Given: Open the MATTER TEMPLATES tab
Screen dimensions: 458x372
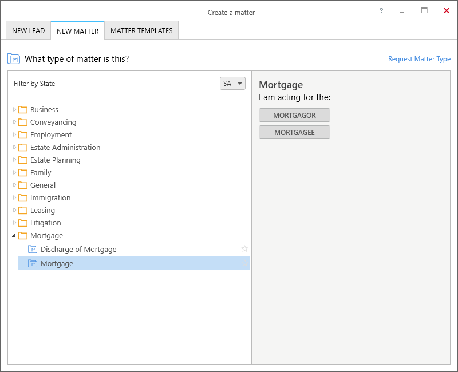Looking at the screenshot, I should pos(141,31).
